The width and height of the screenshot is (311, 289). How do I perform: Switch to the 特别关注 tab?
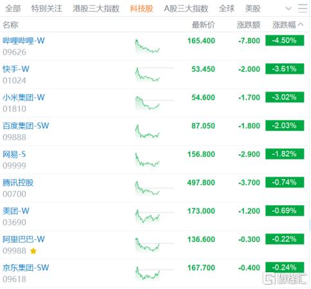coord(46,8)
